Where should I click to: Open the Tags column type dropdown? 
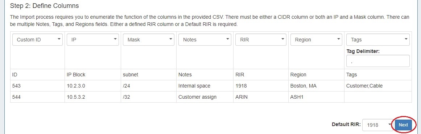point(378,40)
